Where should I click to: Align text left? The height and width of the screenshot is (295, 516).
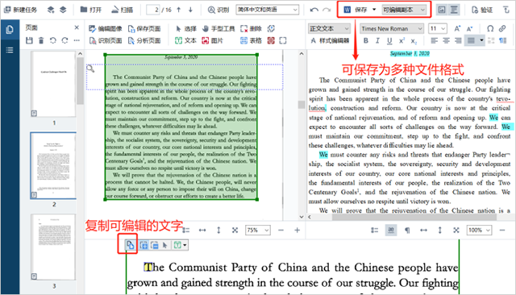tap(435, 40)
